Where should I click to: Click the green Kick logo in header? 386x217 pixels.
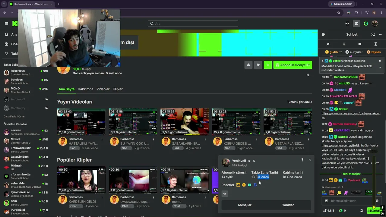pyautogui.click(x=366, y=24)
